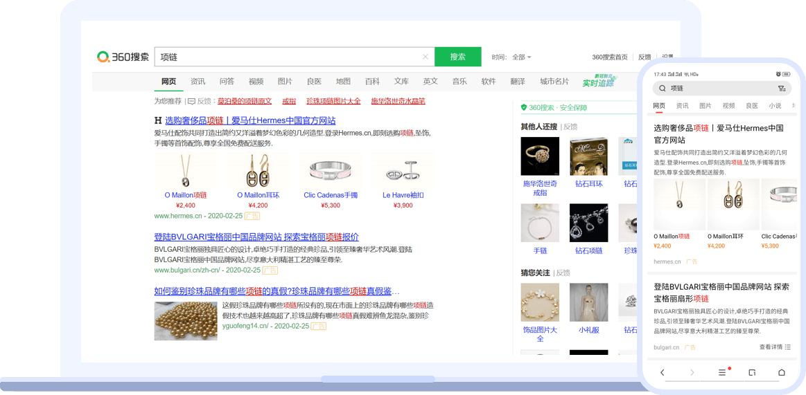Click the 饰品图片大全 thumbnail

pyautogui.click(x=540, y=302)
